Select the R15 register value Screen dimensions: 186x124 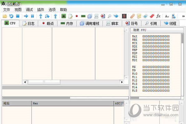156,91
